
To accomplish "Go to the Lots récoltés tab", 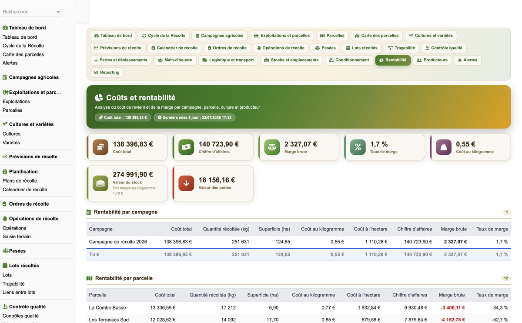I will (x=362, y=48).
